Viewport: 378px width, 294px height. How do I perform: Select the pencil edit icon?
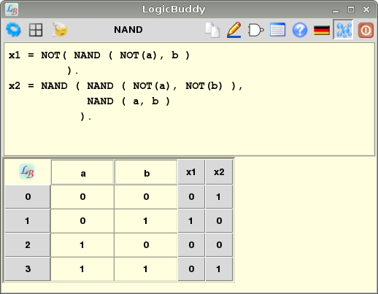pyautogui.click(x=234, y=30)
